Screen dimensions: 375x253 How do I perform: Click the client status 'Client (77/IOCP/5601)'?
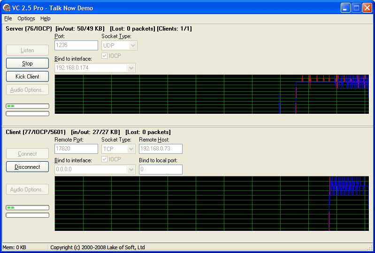[x=36, y=132]
